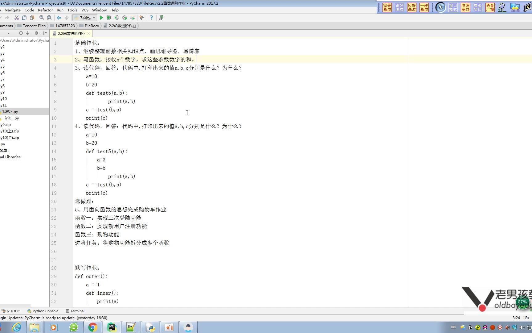
Task: Click the Help question mark icon
Action: [x=151, y=18]
